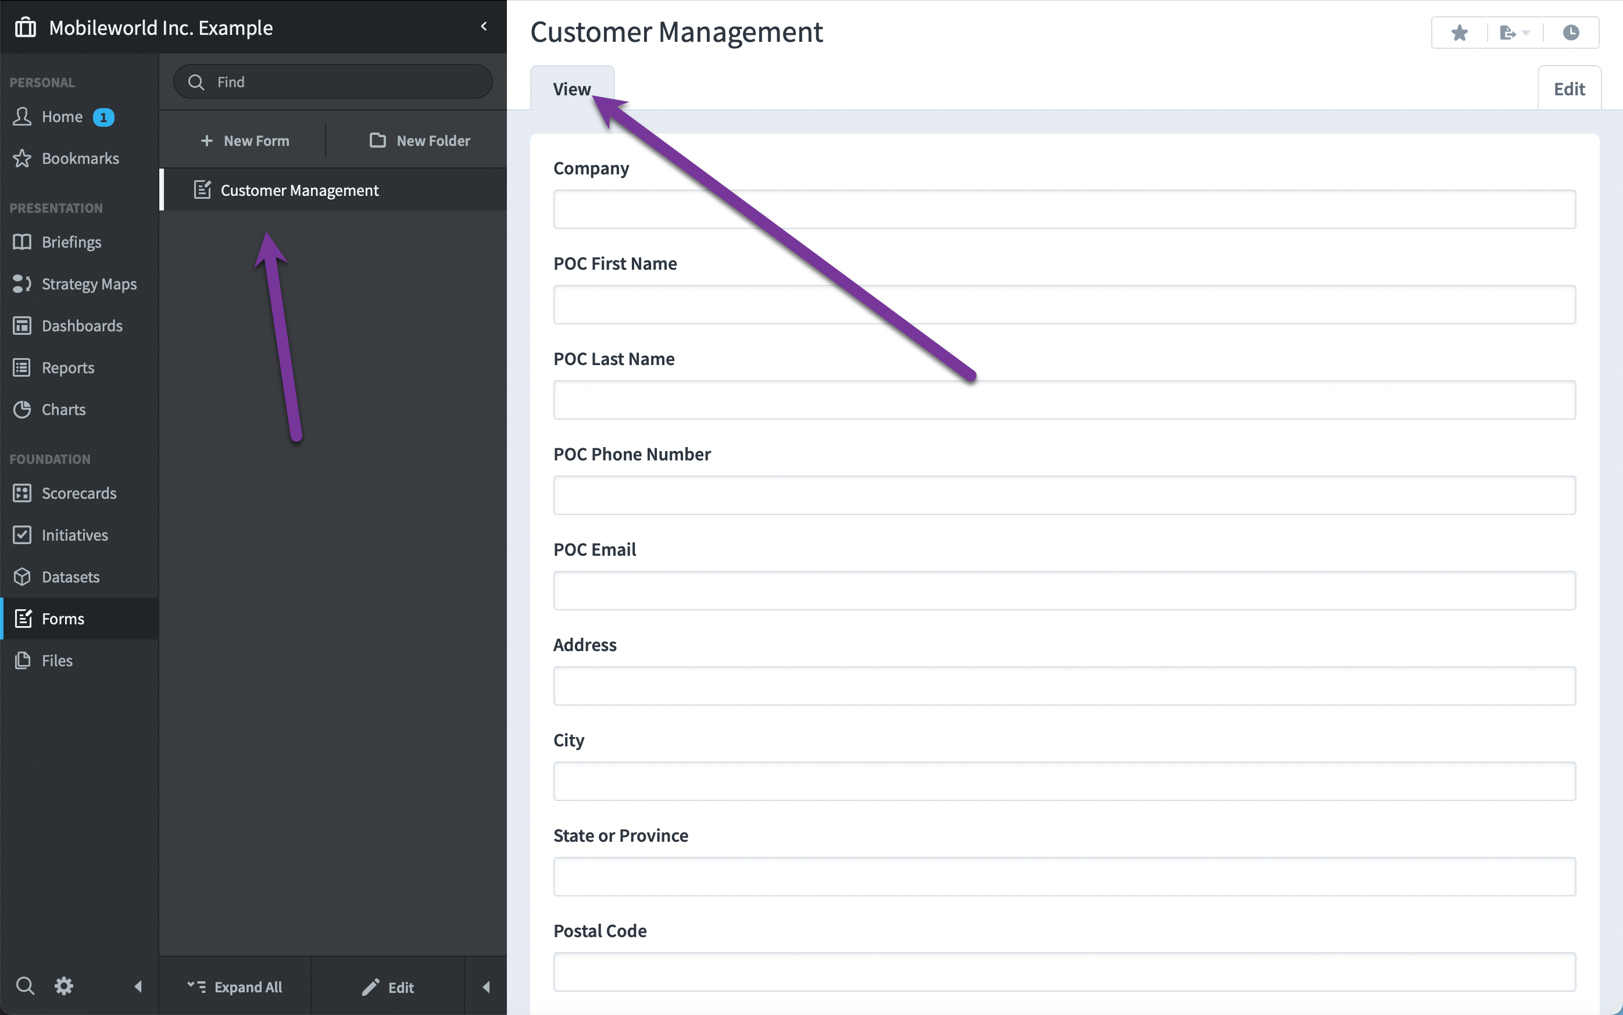Open Bookmarks in the sidebar
The width and height of the screenshot is (1623, 1015).
(x=80, y=159)
